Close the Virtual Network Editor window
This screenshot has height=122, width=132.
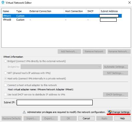click(129, 2)
